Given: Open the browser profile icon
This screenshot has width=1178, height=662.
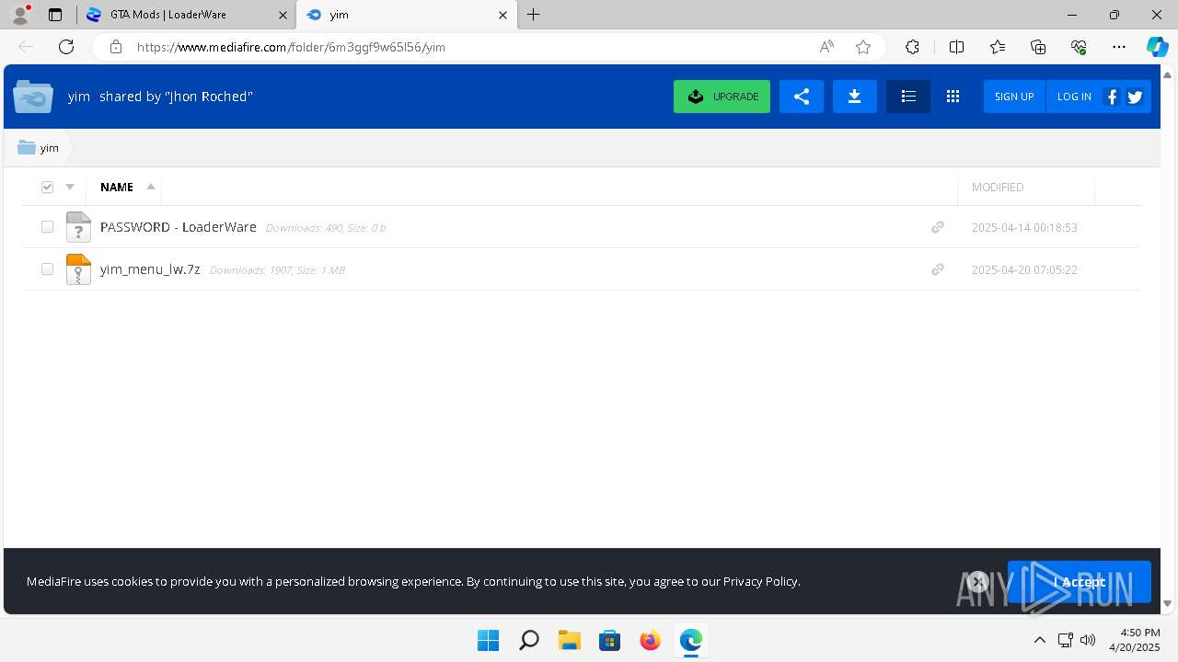Looking at the screenshot, I should tap(20, 14).
